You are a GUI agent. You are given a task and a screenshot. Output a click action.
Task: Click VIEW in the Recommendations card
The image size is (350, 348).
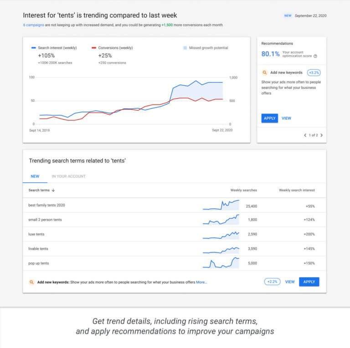pyautogui.click(x=286, y=118)
